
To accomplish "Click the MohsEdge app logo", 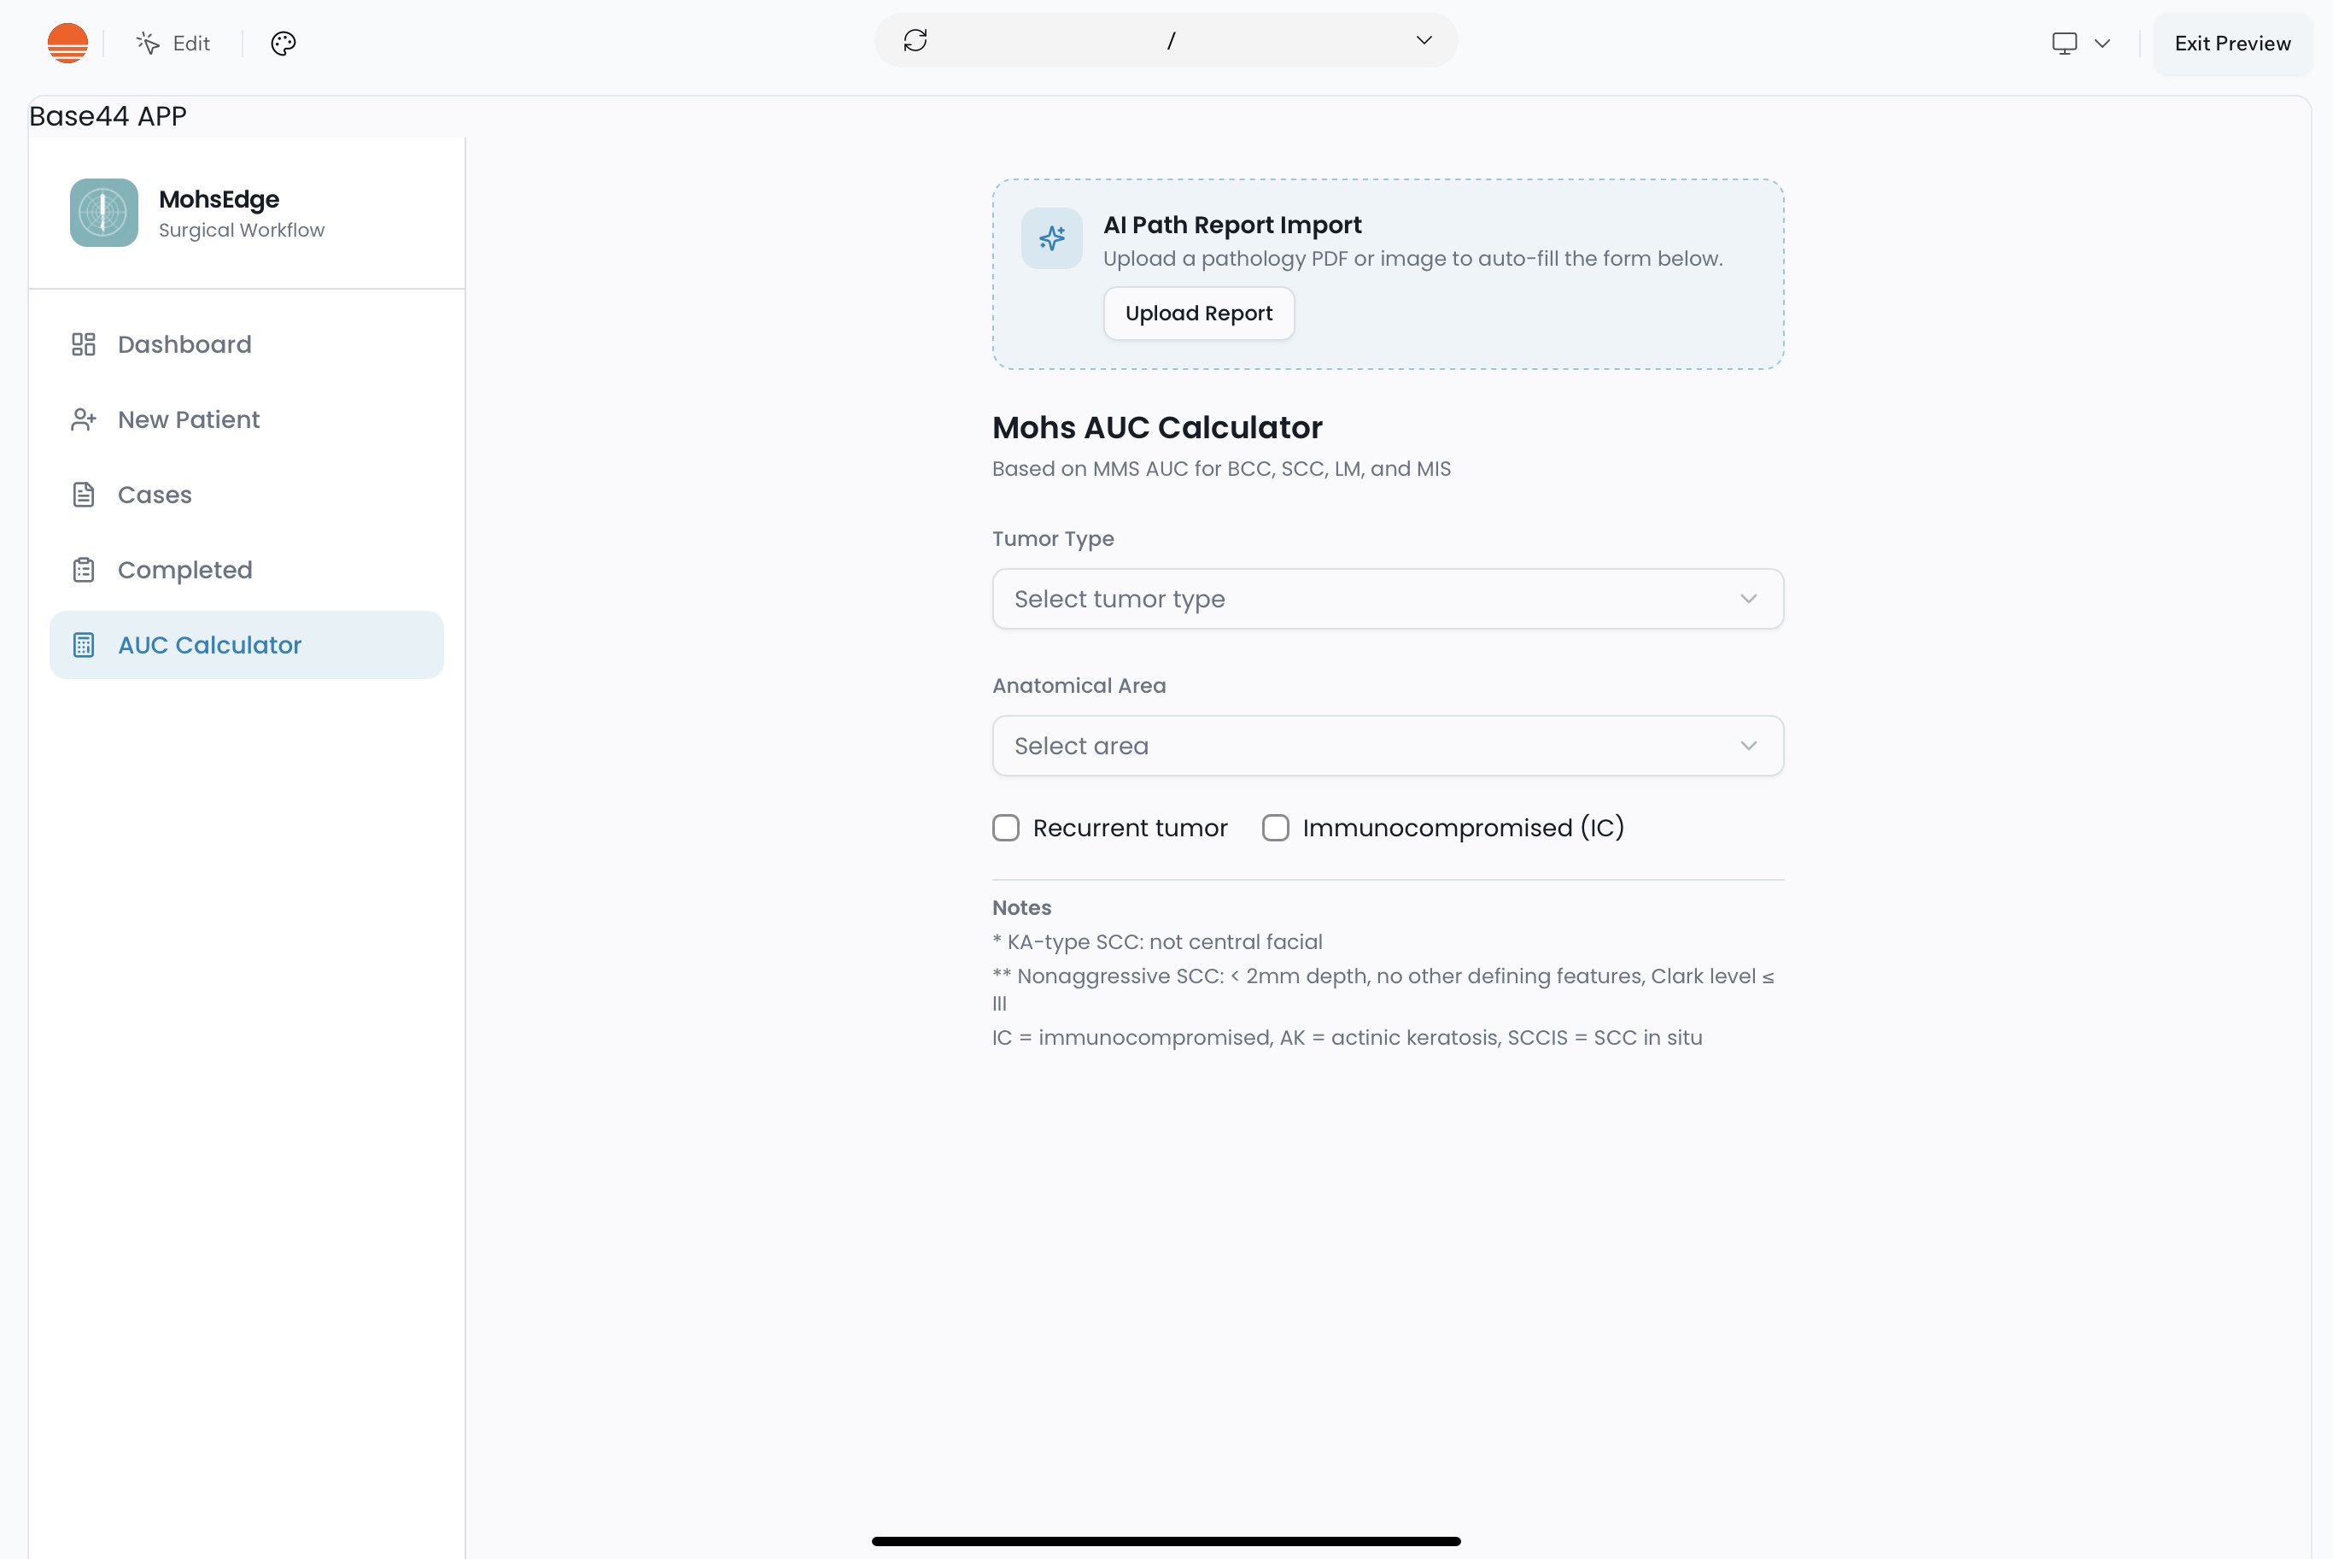I will [x=103, y=213].
